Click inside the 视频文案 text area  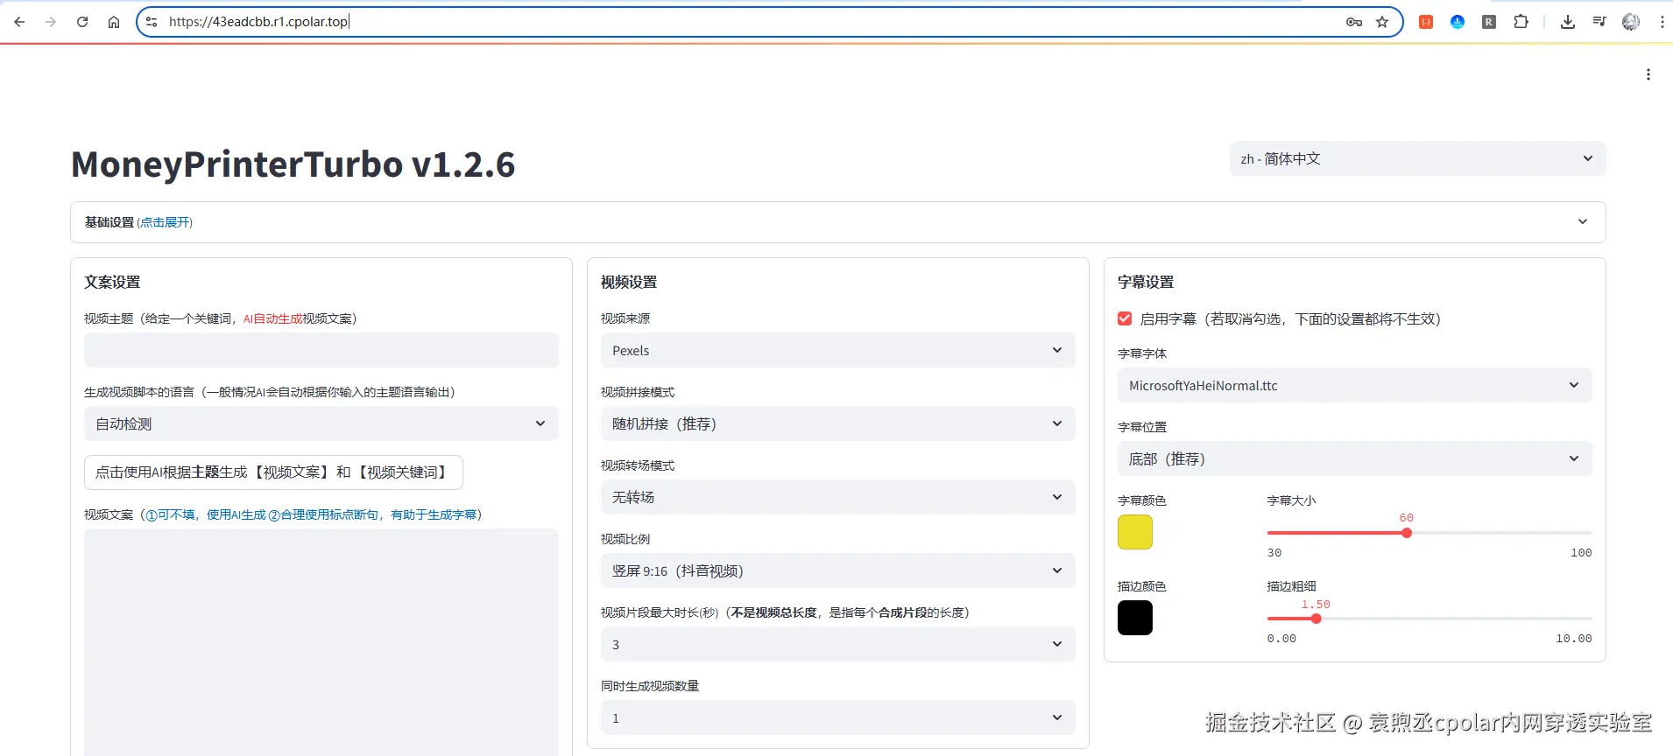(x=321, y=641)
